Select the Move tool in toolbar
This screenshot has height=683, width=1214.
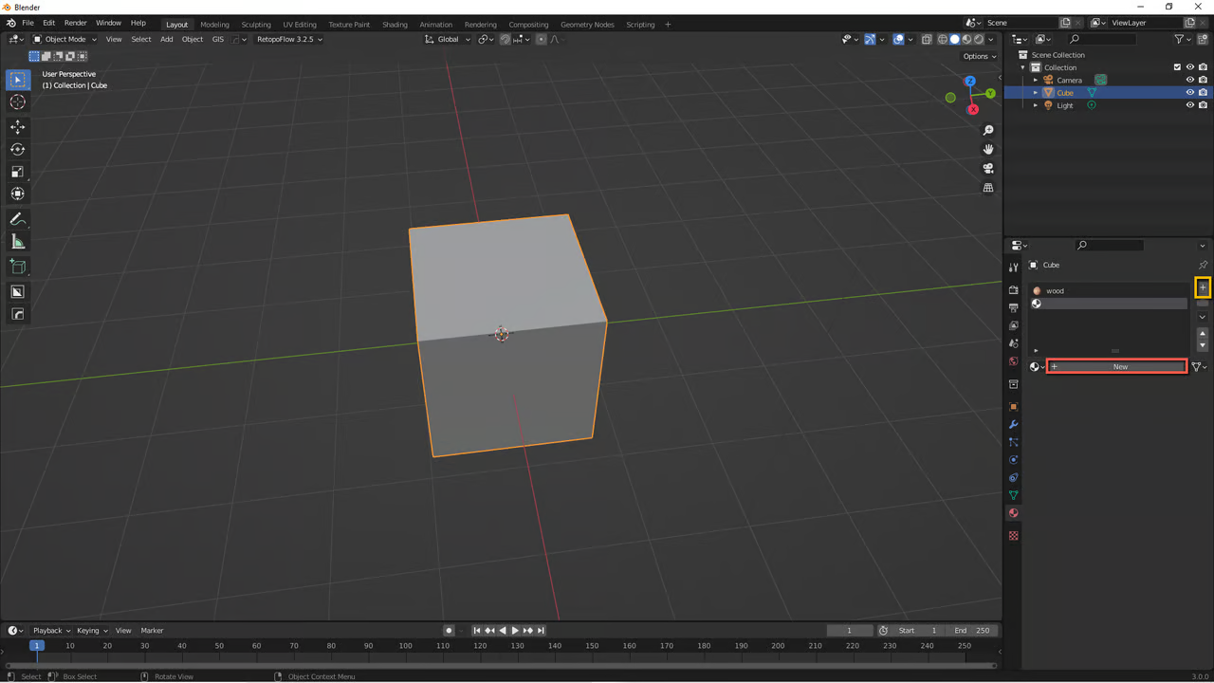17,126
